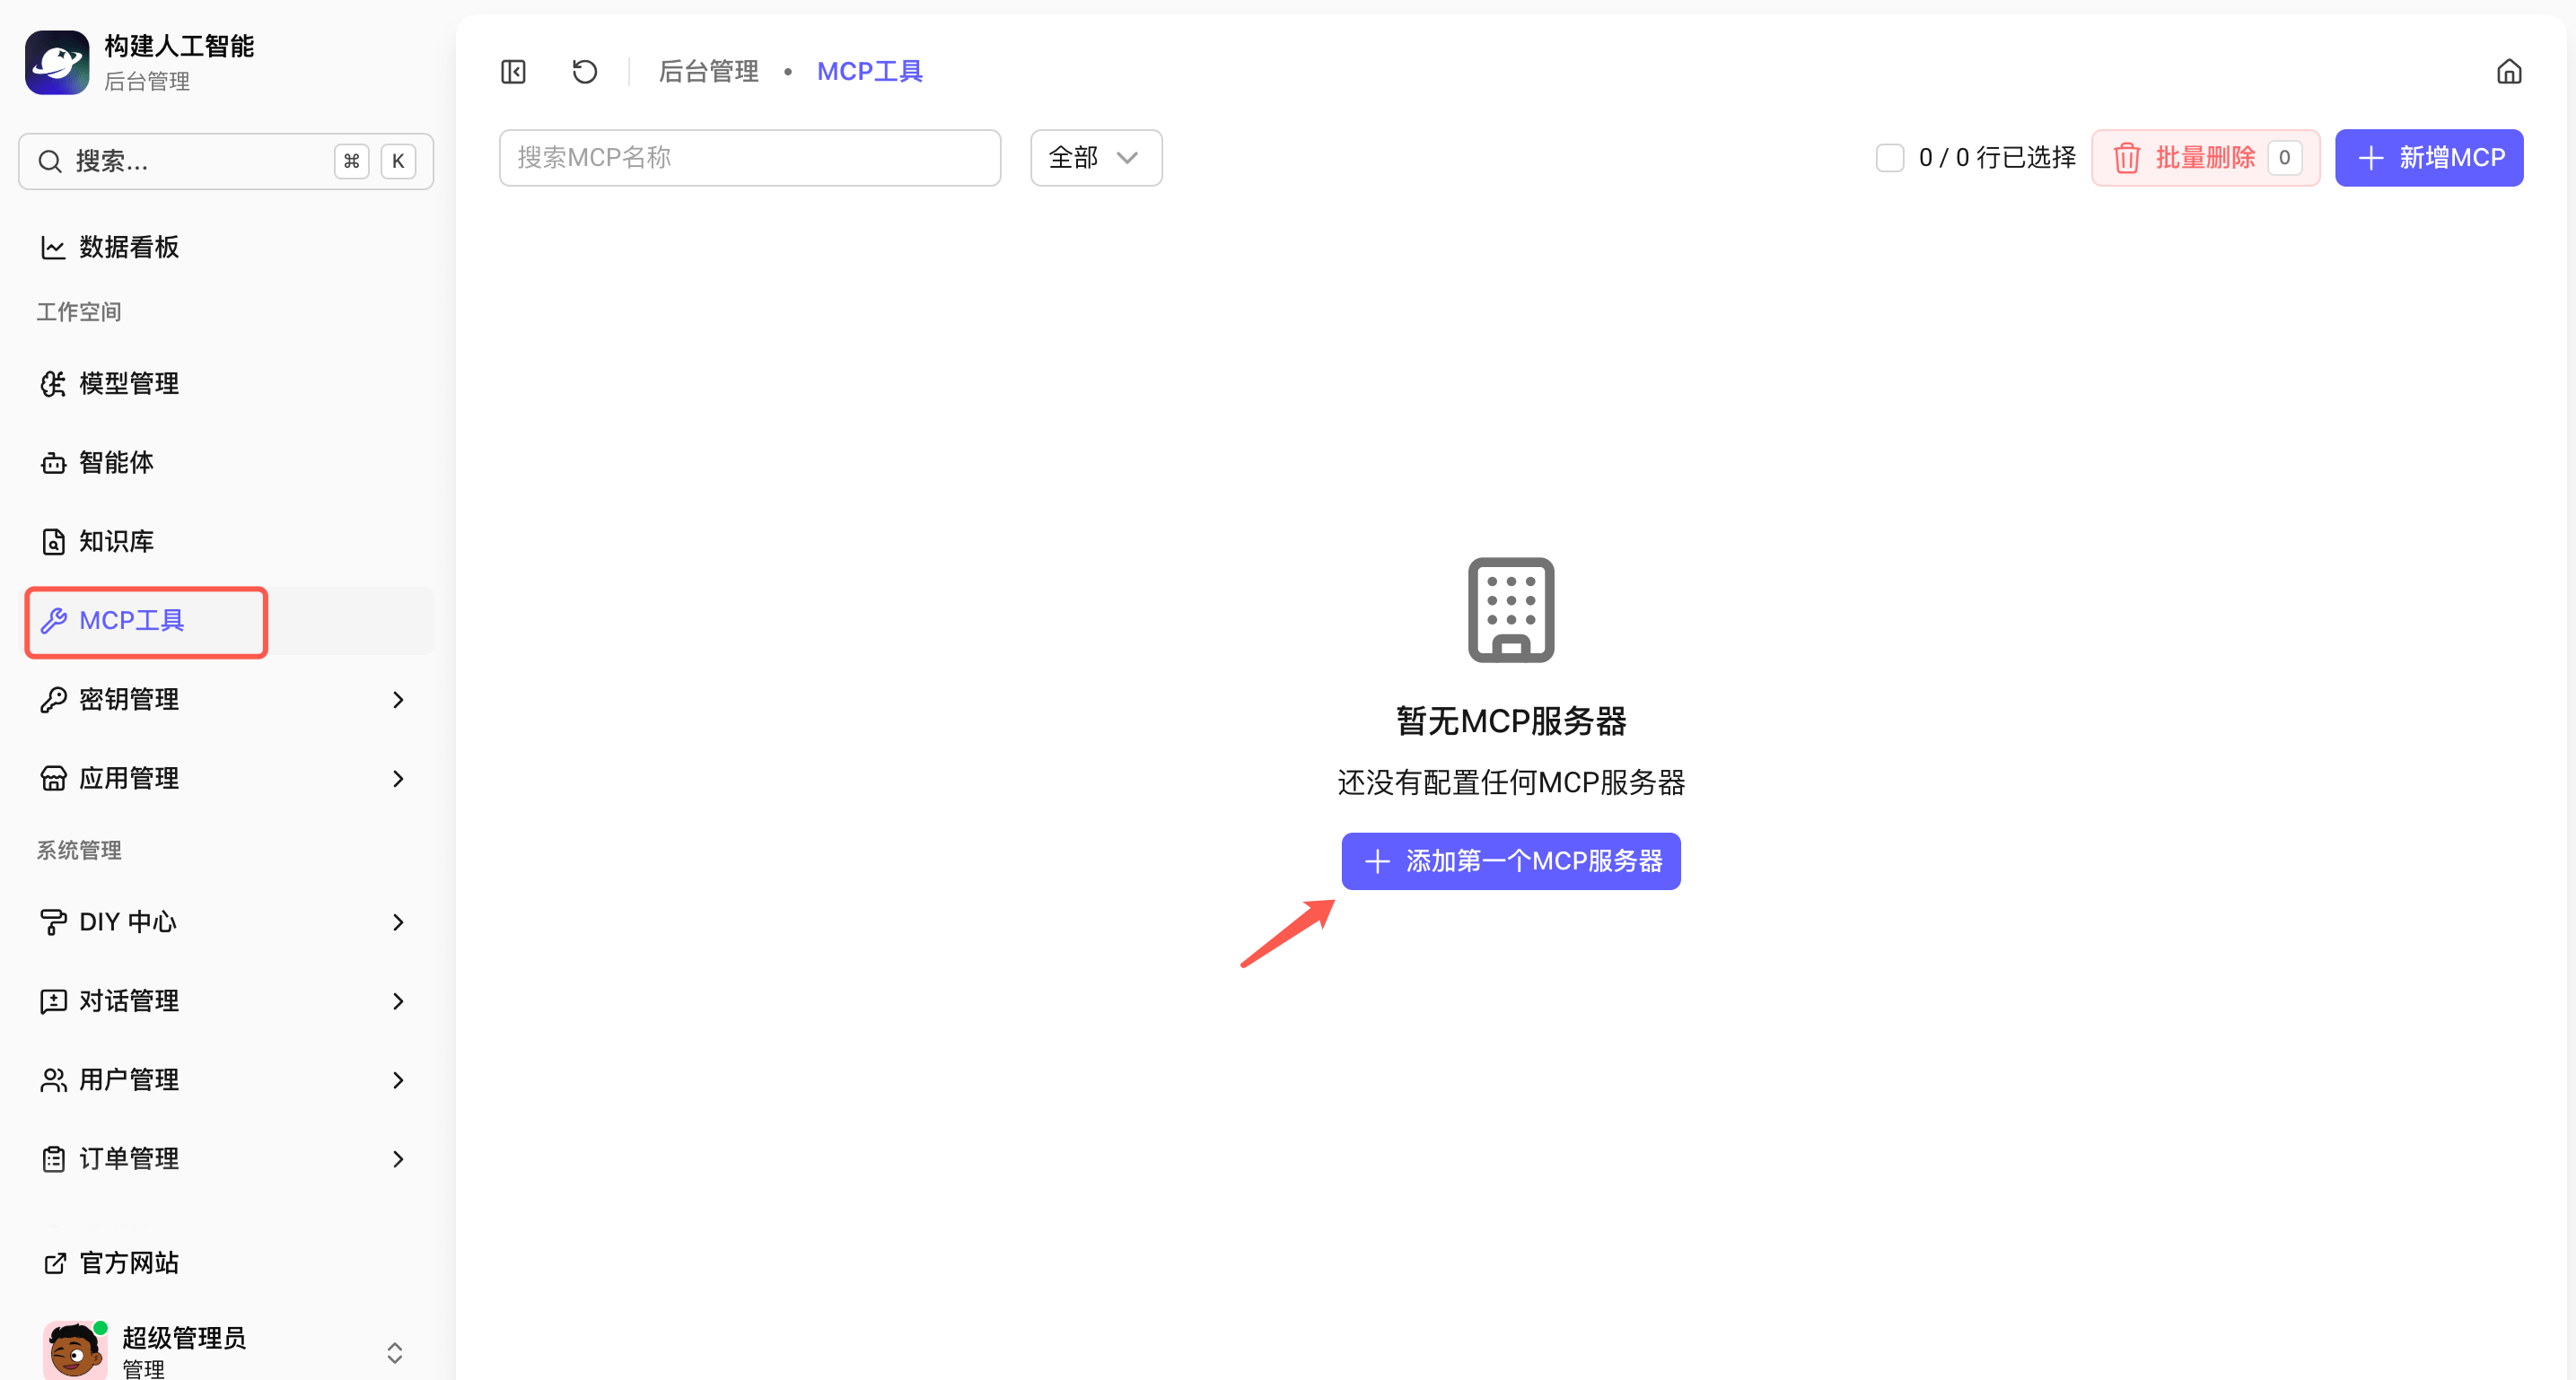
Task: Click the trash icon for batch delete
Action: (x=2126, y=158)
